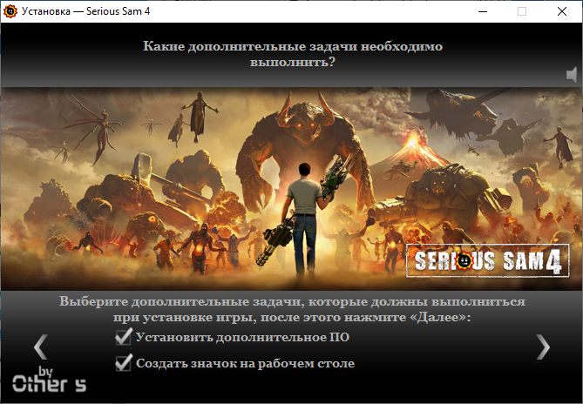Minimize the Serious Sam 4 installer window

[x=483, y=11]
